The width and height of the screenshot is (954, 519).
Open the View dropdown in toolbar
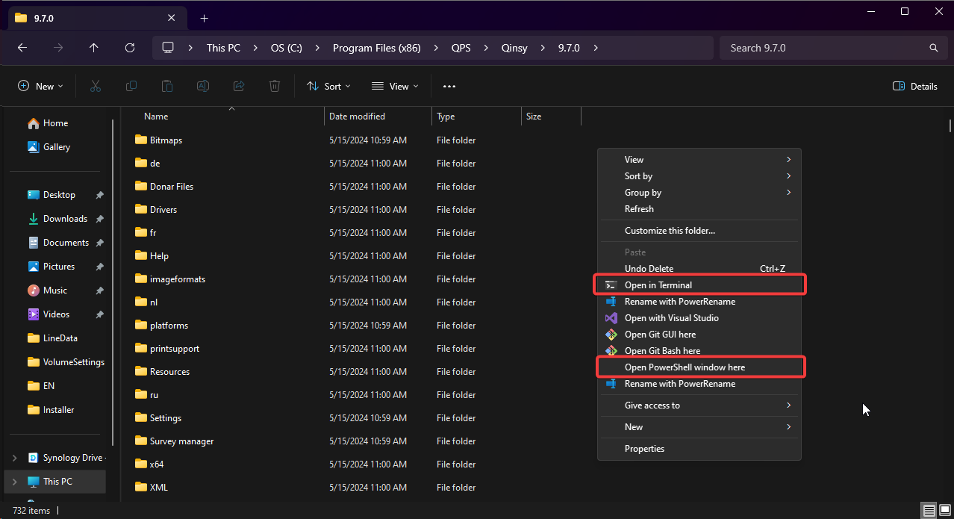(x=394, y=87)
